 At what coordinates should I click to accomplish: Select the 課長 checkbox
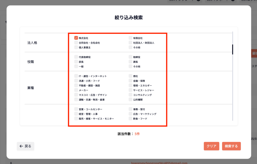pyautogui.click(x=130, y=62)
